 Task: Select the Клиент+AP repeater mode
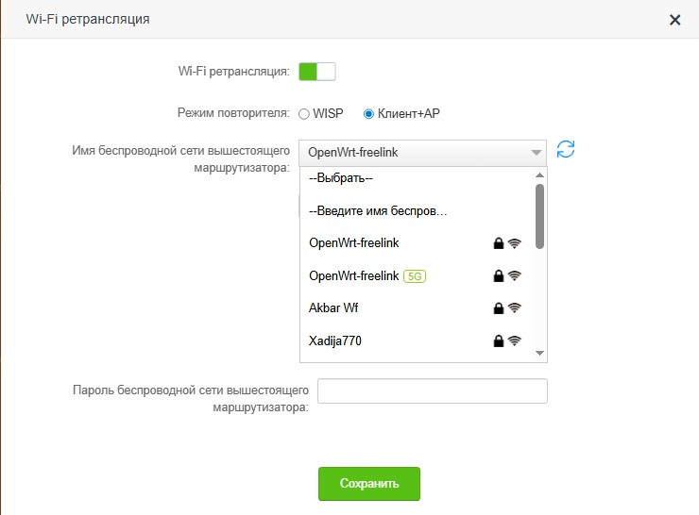(x=369, y=114)
